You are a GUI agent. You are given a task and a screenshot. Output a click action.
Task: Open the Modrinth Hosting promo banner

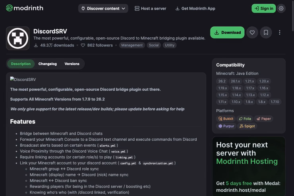pos(249,166)
